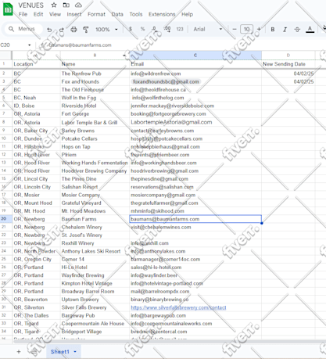This screenshot has width=326, height=359.
Task: Select the info@wildrenfrew.com cell
Action: pyautogui.click(x=195, y=74)
